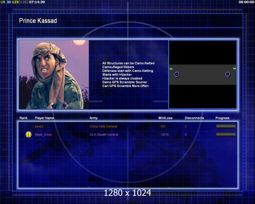The image size is (255, 204).
Task: Click the "16/16" win/loss value
Action: coord(165,135)
